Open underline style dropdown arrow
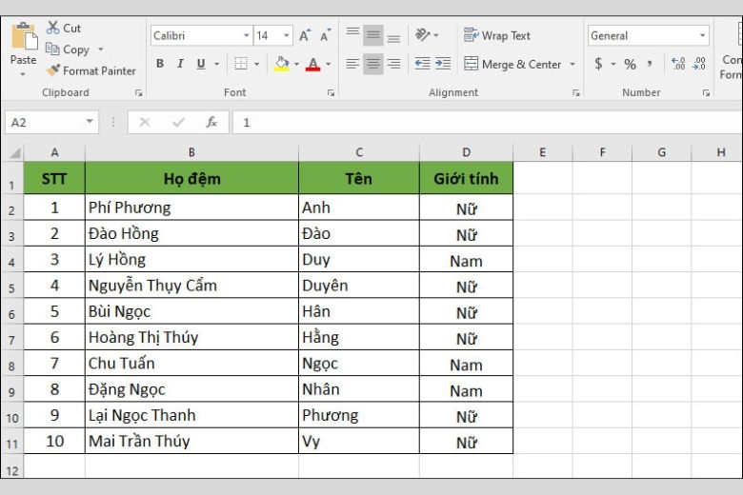 216,64
